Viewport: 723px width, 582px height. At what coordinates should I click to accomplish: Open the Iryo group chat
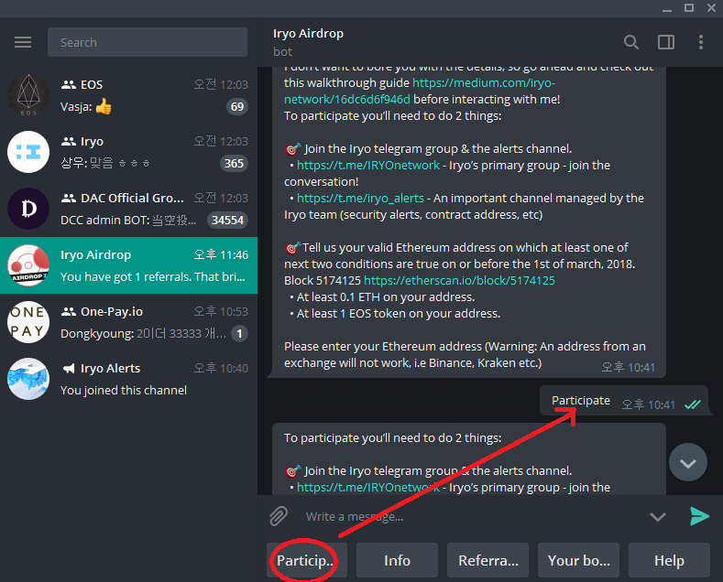[x=128, y=152]
